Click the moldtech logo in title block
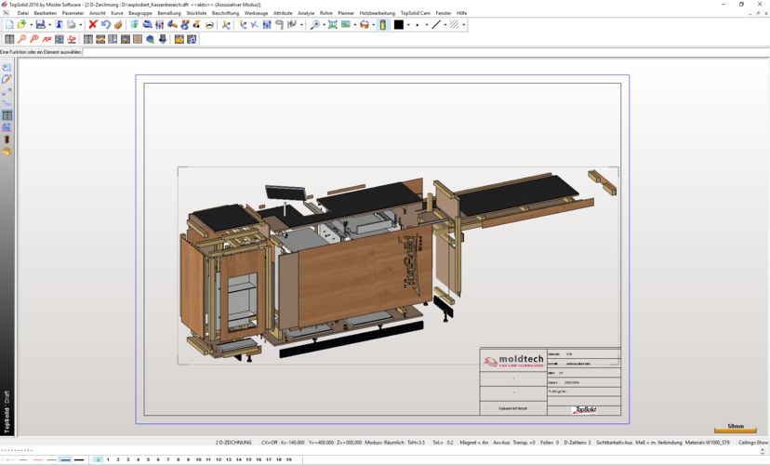 513,361
